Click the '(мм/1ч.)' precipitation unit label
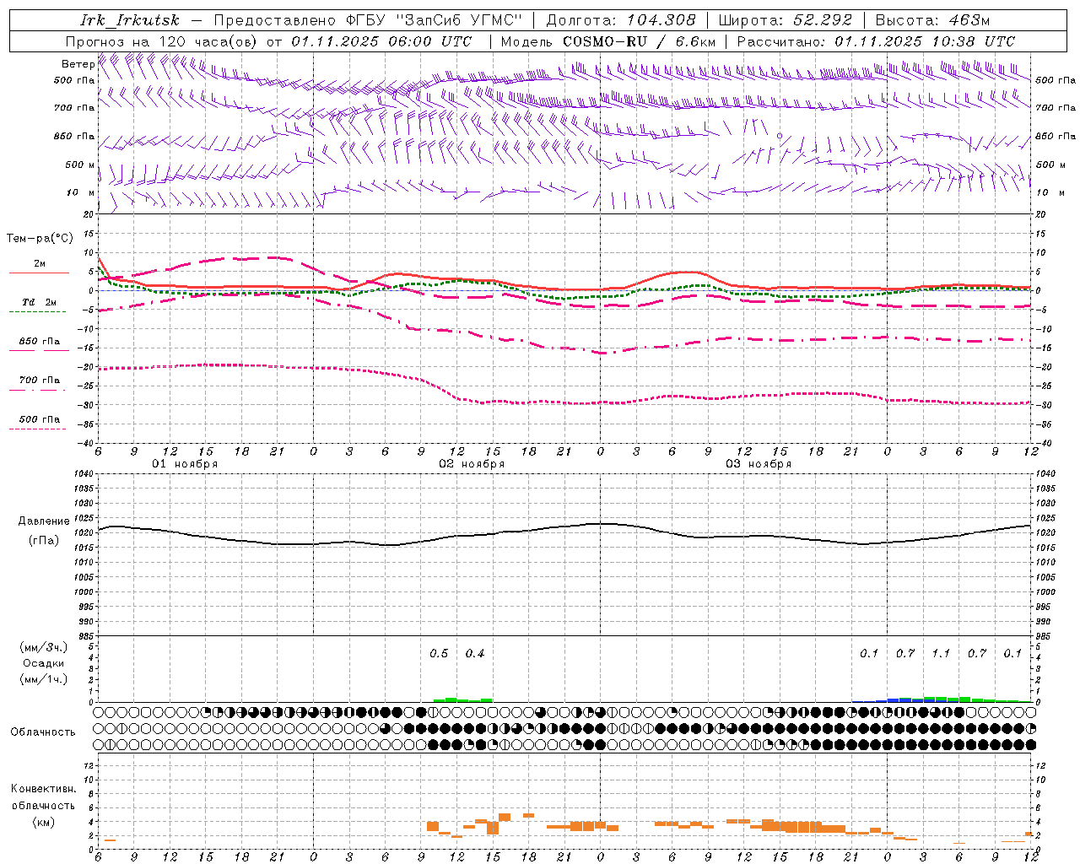The width and height of the screenshot is (1080, 864). click(x=44, y=679)
